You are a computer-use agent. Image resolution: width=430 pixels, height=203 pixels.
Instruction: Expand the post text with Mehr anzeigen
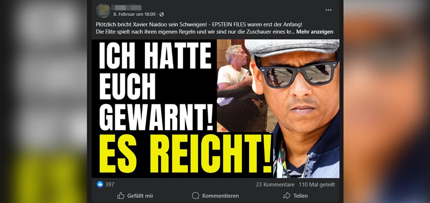315,32
